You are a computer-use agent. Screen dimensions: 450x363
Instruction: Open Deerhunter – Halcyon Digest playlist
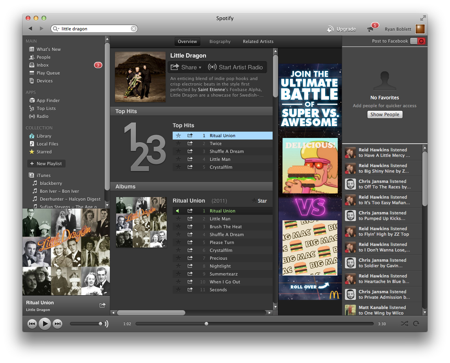66,199
